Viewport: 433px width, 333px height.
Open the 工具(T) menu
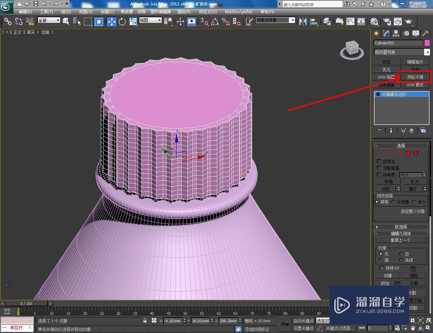pyautogui.click(x=46, y=11)
